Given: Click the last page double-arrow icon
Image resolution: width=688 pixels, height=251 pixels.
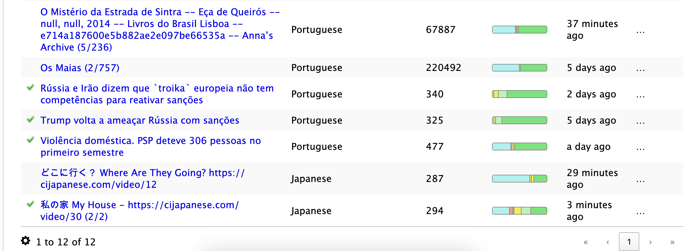Looking at the screenshot, I should click(672, 242).
